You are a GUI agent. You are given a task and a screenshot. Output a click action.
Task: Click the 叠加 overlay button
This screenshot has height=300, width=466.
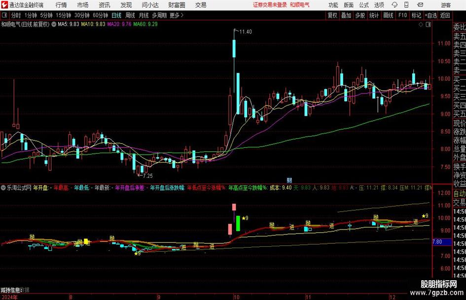(x=346, y=15)
